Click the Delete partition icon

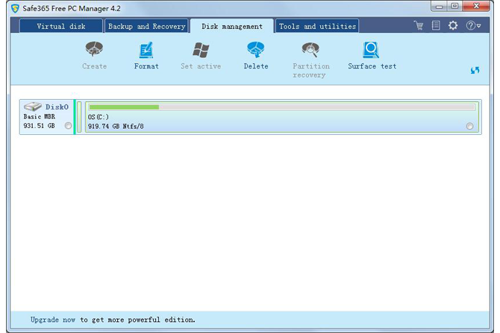256,51
